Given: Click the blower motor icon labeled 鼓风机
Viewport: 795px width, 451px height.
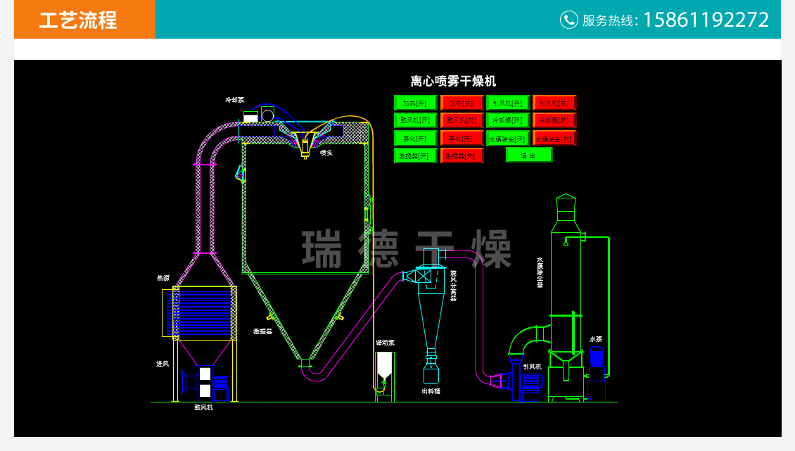Looking at the screenshot, I should (204, 383).
